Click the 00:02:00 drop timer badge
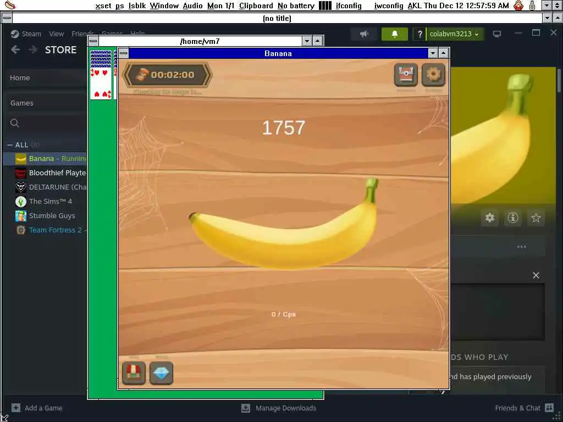 (167, 75)
